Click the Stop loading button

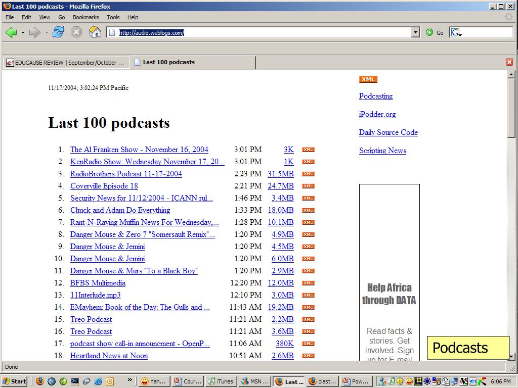click(x=76, y=32)
